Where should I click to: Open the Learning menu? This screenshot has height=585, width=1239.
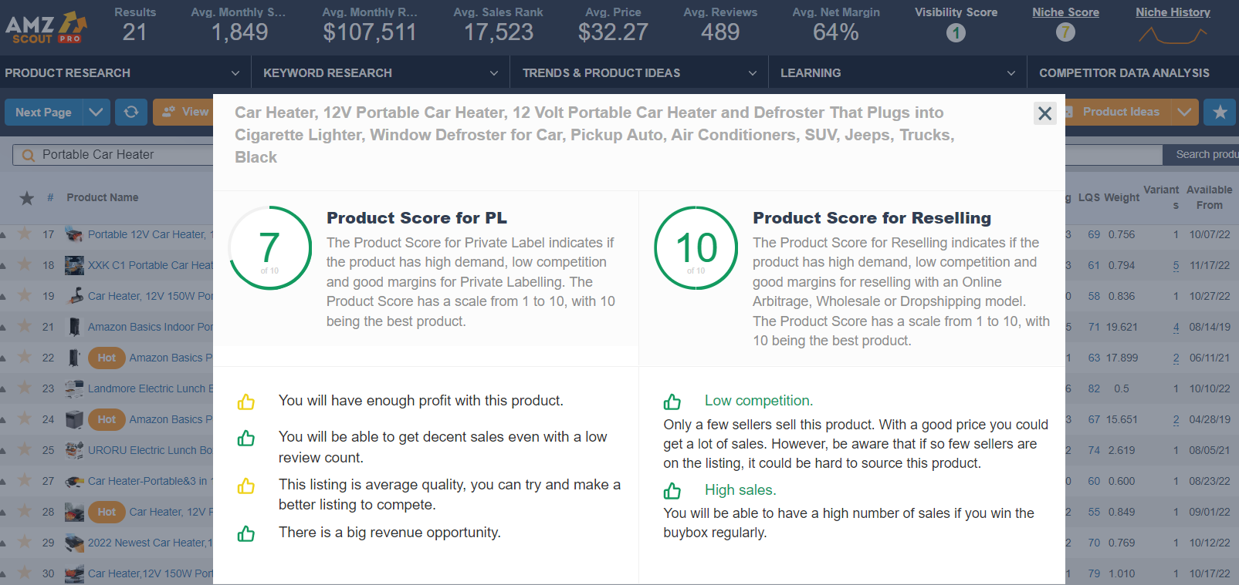(x=811, y=72)
